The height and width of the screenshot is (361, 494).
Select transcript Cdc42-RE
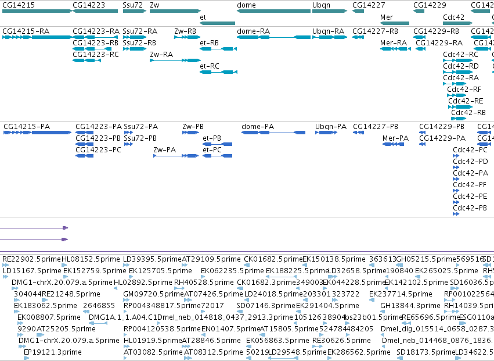[x=460, y=107]
